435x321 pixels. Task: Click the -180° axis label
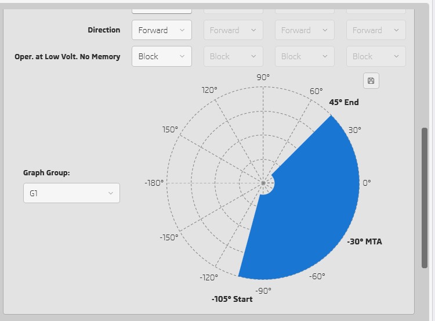[154, 183]
